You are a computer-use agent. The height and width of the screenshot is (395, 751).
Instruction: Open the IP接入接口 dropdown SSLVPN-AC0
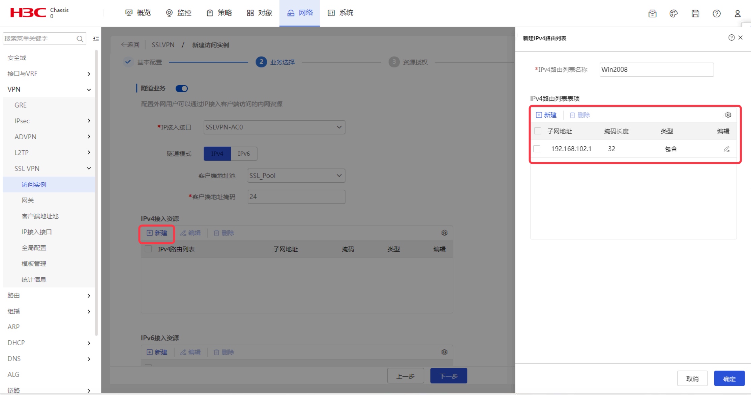[274, 127]
